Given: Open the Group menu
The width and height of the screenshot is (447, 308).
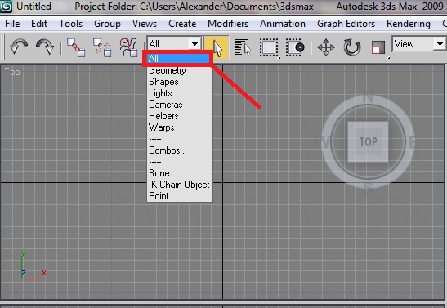Looking at the screenshot, I should 107,24.
